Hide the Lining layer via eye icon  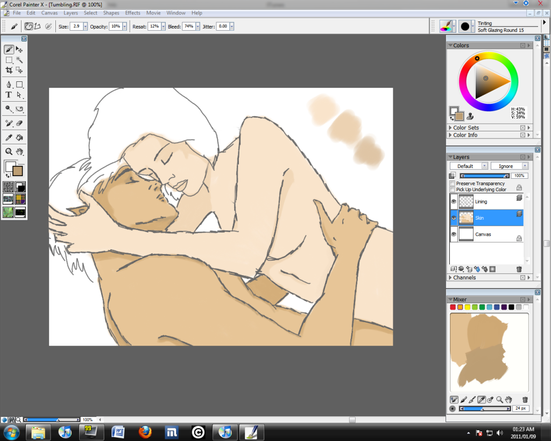(x=454, y=201)
